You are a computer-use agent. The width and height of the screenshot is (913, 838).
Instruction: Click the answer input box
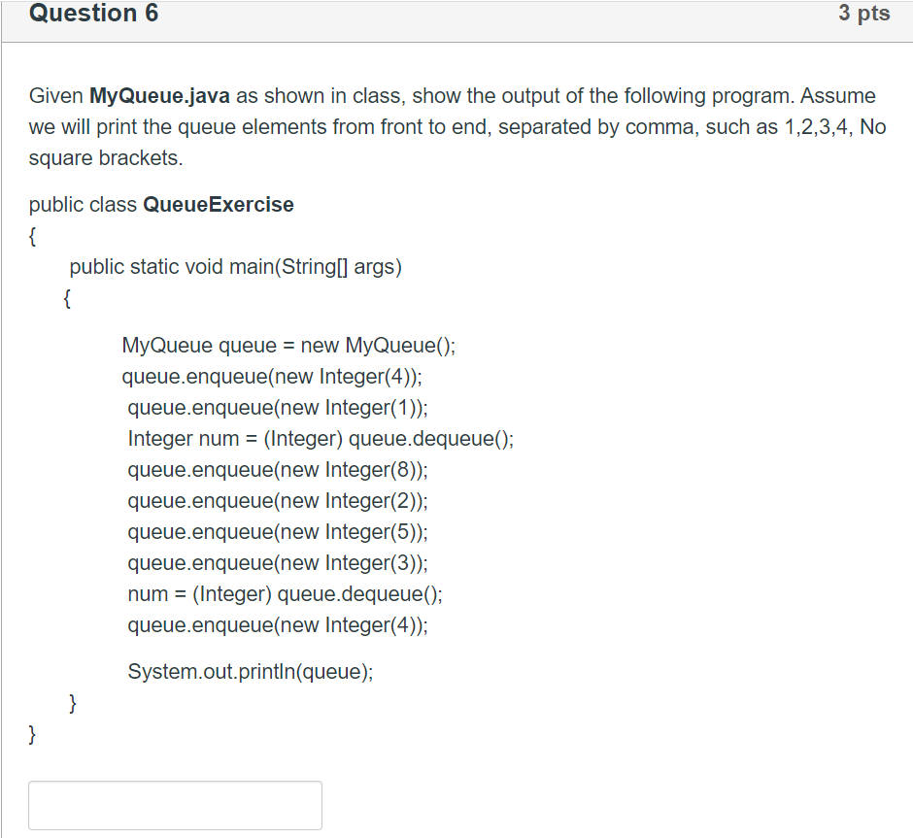pos(175,804)
